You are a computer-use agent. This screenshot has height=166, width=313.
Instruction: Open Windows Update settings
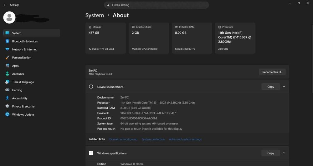click(23, 114)
